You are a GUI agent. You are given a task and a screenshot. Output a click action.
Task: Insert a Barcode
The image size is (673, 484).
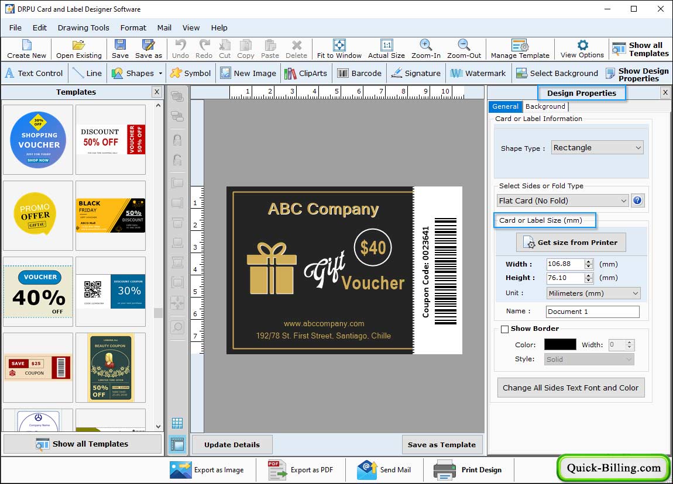click(360, 73)
